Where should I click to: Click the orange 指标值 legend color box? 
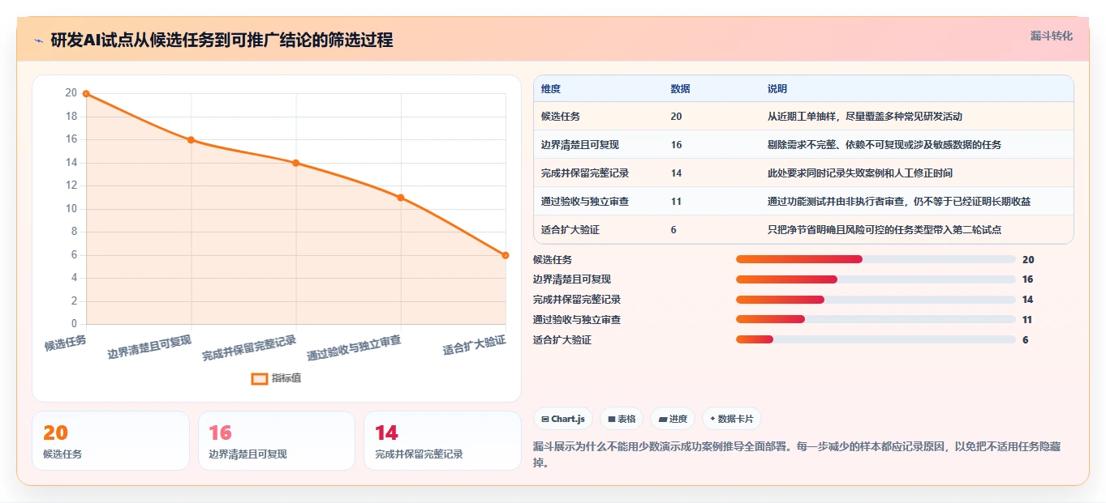point(260,378)
